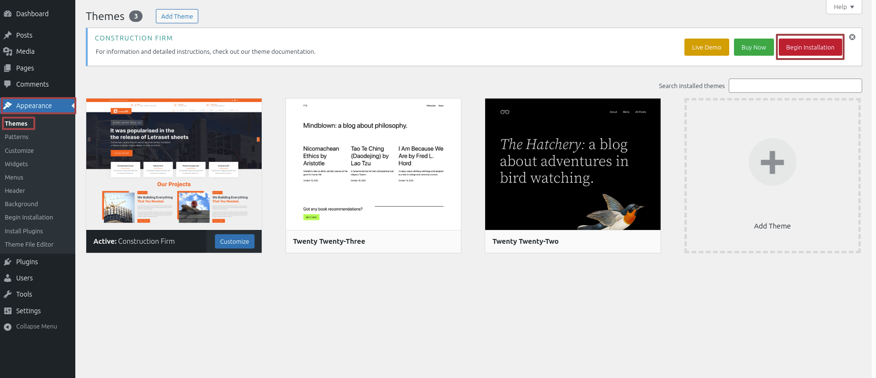The image size is (876, 378).
Task: Open Appearance menu item
Action: 38,106
